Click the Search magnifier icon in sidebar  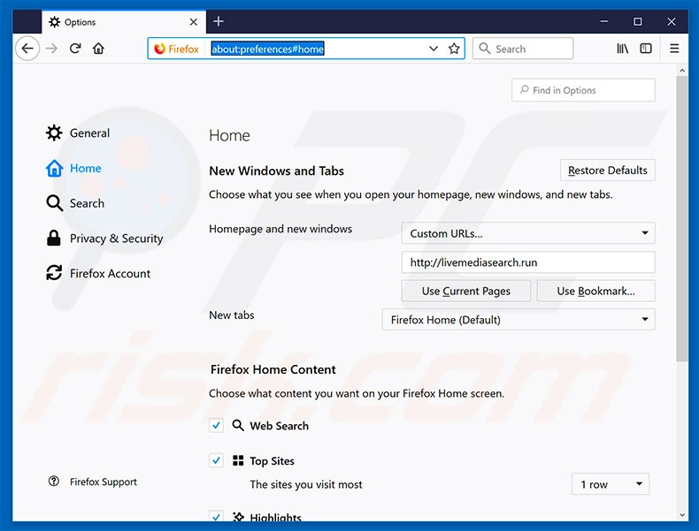click(x=54, y=203)
